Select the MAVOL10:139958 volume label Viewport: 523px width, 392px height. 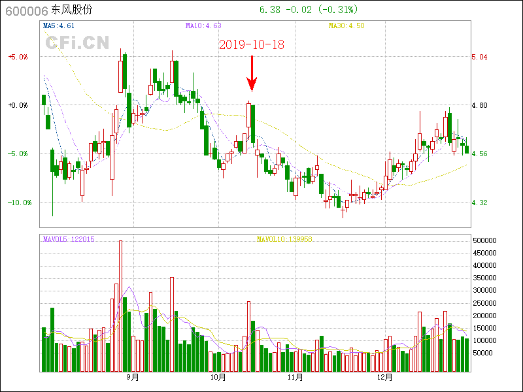[x=284, y=239]
